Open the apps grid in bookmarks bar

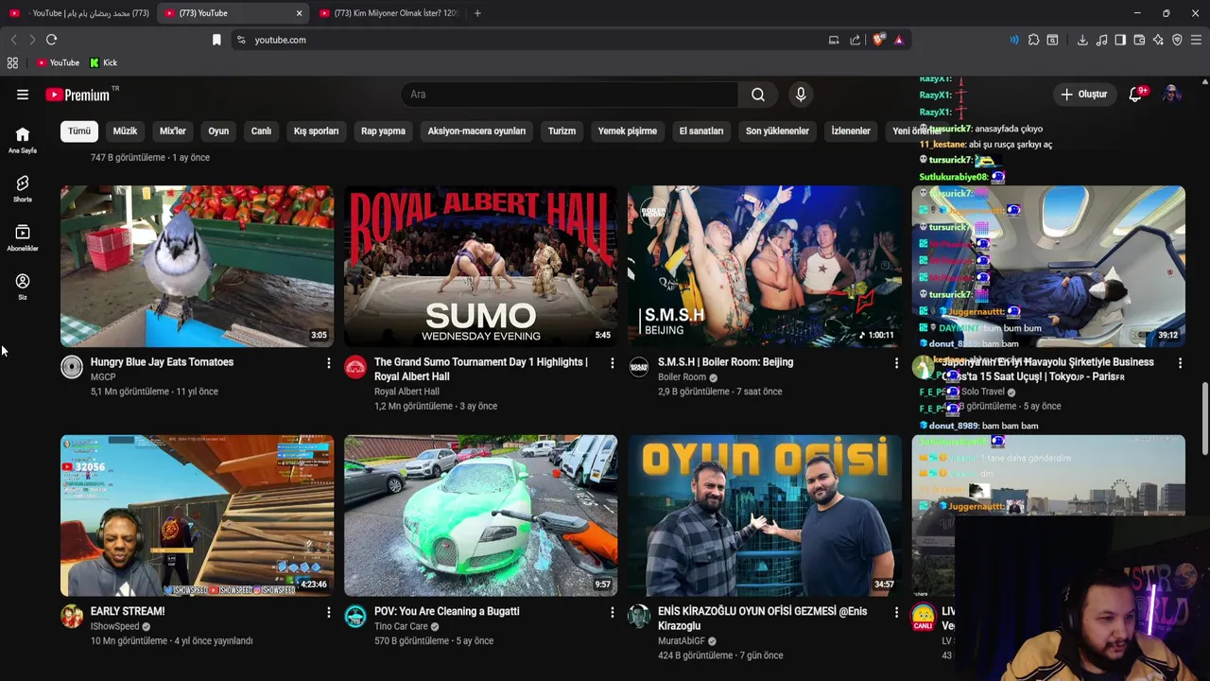tap(12, 62)
